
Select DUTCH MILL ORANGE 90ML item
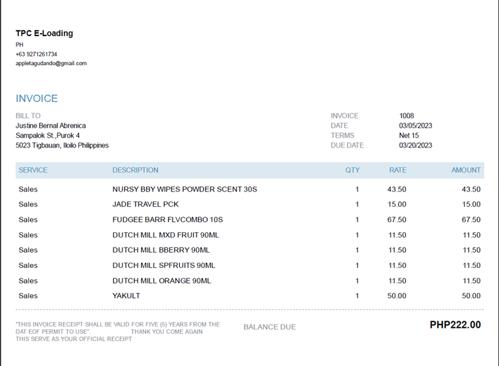[161, 281]
